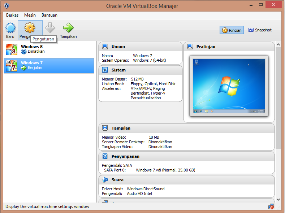Open Pengaturan settings gear icon
This screenshot has height=213, width=285.
[30, 28]
